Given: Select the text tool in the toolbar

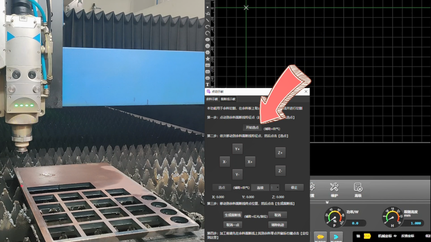Looking at the screenshot, I should pos(207,84).
